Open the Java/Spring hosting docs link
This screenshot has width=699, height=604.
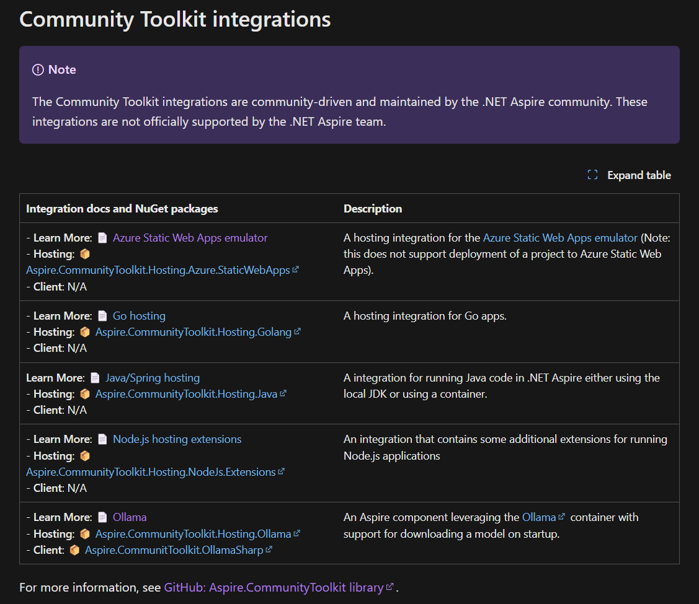click(153, 378)
